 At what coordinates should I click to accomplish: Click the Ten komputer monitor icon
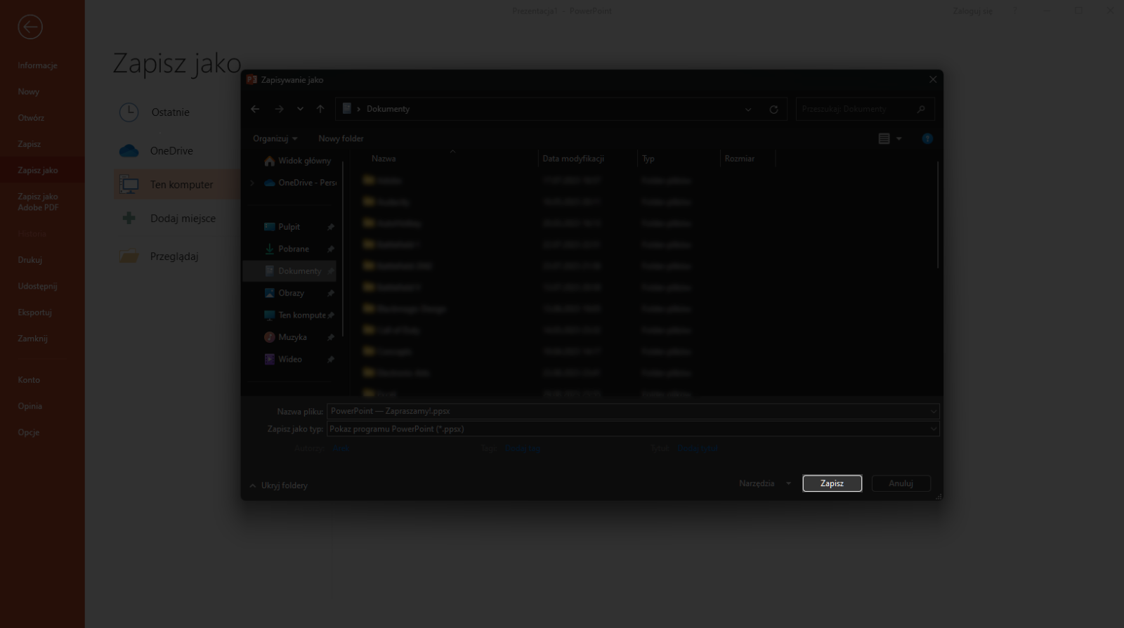129,184
